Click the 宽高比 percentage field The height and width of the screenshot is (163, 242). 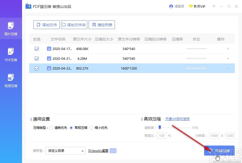(162, 136)
